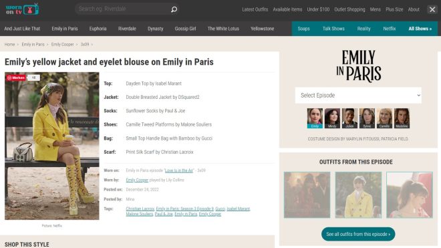Select Gossip Girl show
Viewport: 441px width, 248px height.
click(x=185, y=29)
